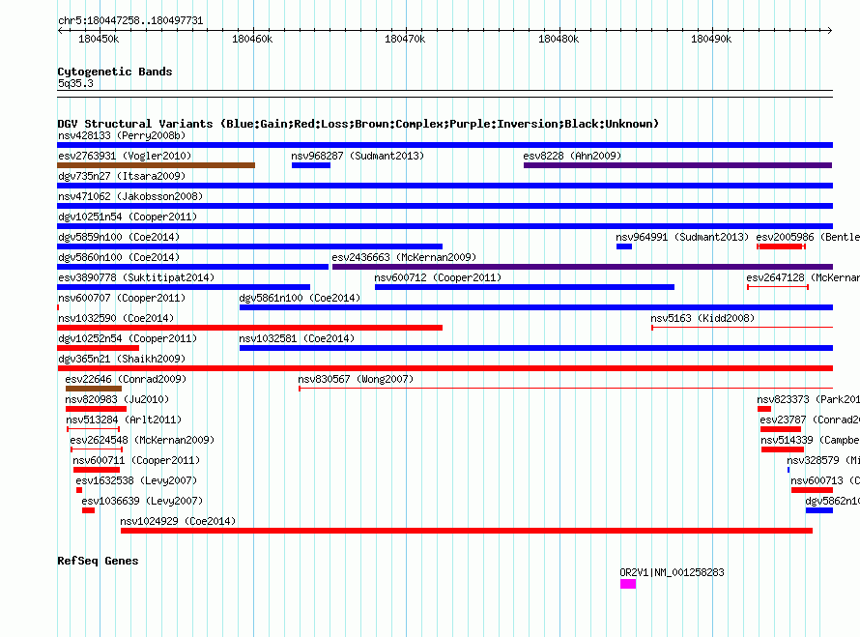Select the esv2763931 (Vogler2010) brown bar
The height and width of the screenshot is (637, 860).
[156, 165]
